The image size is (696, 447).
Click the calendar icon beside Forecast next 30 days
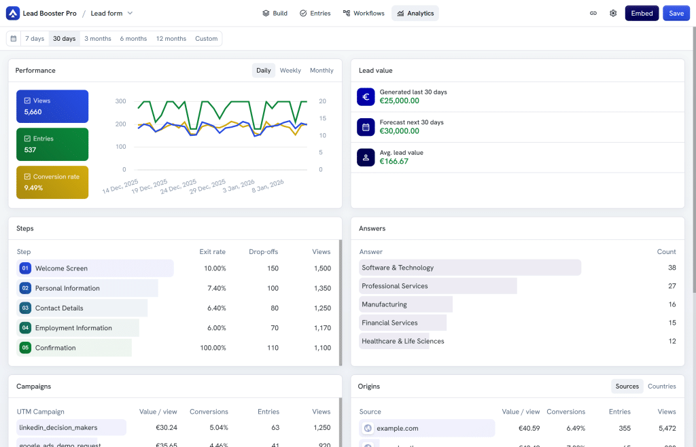[366, 127]
